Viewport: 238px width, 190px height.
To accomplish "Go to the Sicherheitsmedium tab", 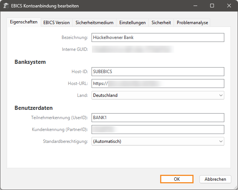I will coord(94,23).
